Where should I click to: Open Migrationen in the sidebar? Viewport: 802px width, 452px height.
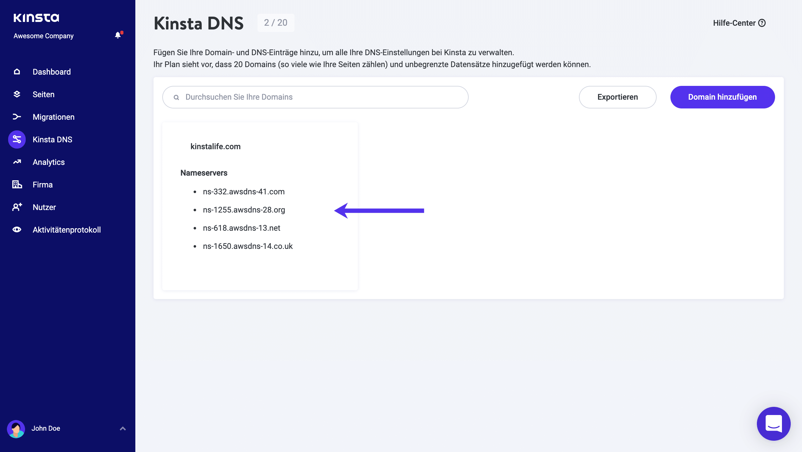coord(54,117)
